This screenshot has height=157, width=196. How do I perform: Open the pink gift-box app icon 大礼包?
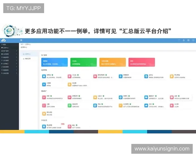[x=70, y=76]
